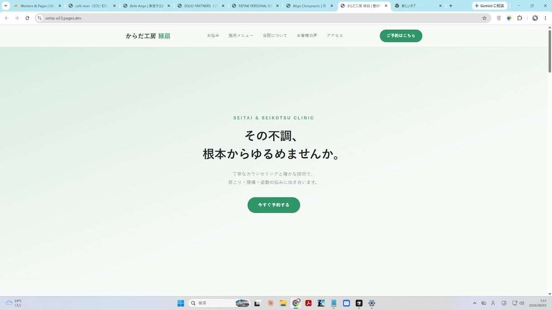Viewport: 552px width, 310px height.
Task: Switch the IME input mode A indicator
Action: coord(493,303)
